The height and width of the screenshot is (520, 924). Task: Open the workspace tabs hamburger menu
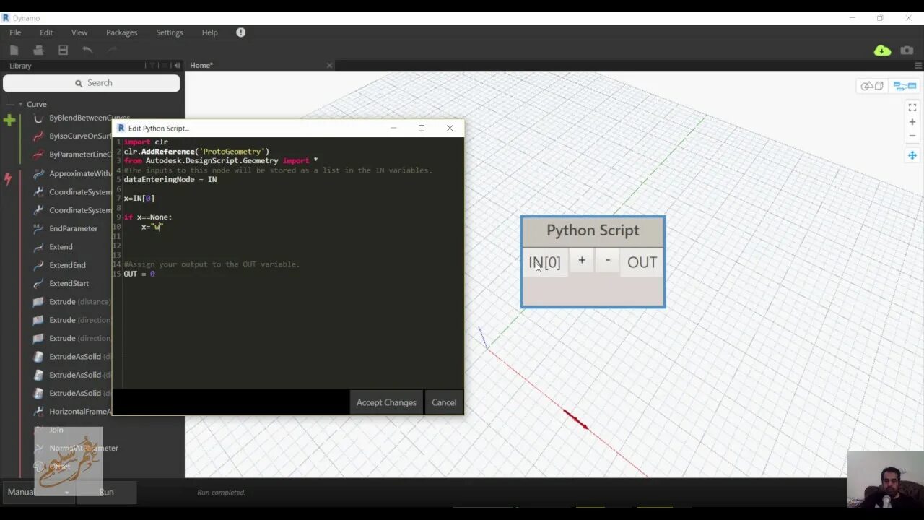point(918,65)
